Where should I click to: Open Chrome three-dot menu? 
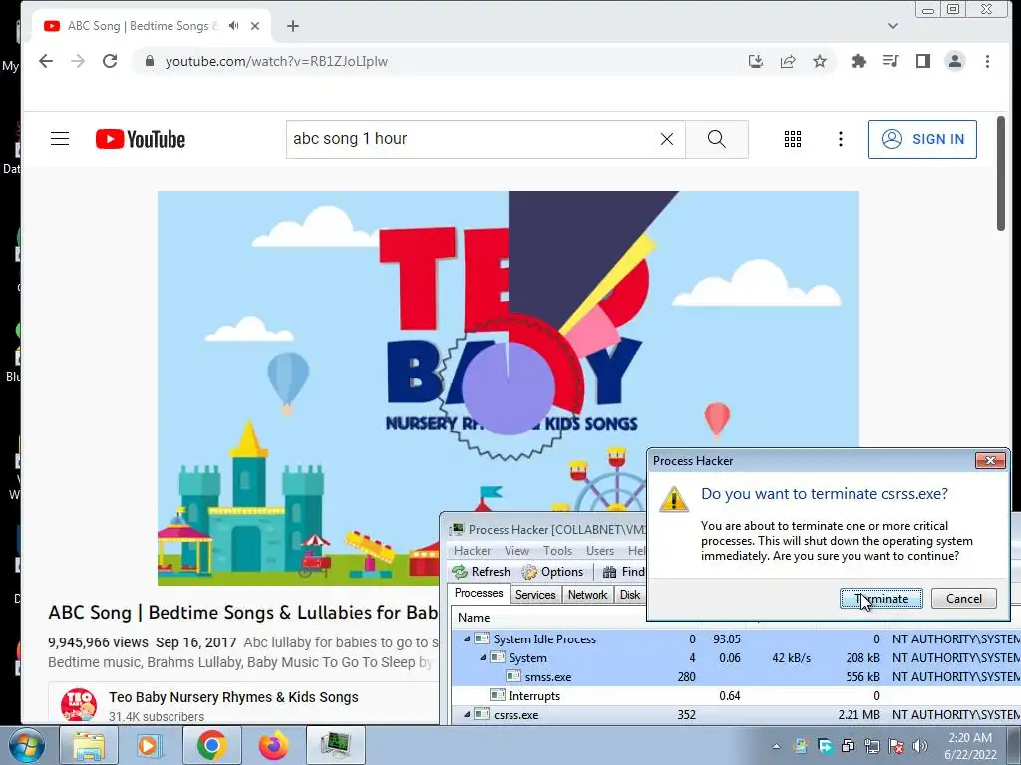coord(987,61)
